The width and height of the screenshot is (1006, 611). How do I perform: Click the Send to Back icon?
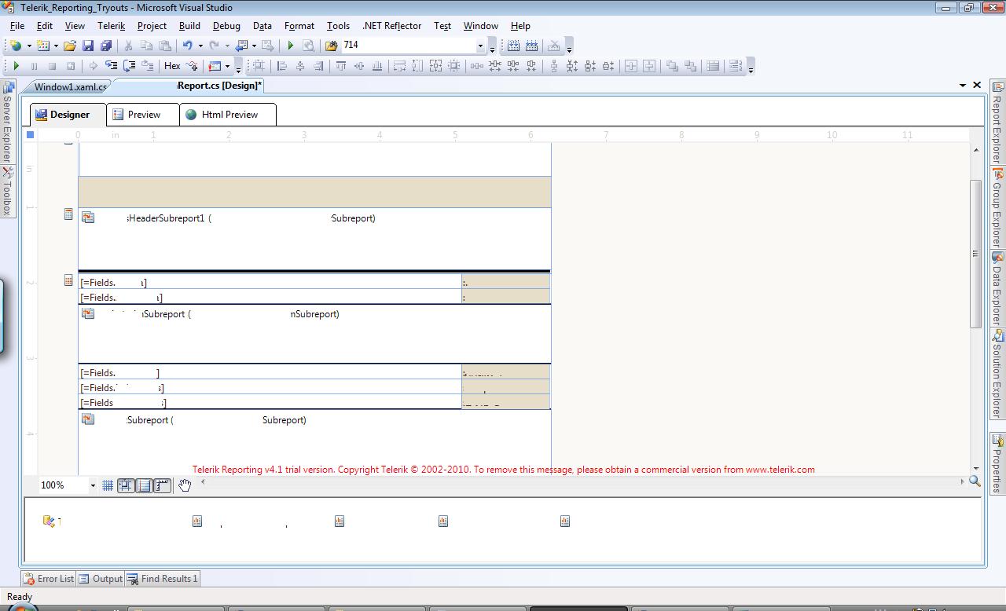pyautogui.click(x=691, y=66)
